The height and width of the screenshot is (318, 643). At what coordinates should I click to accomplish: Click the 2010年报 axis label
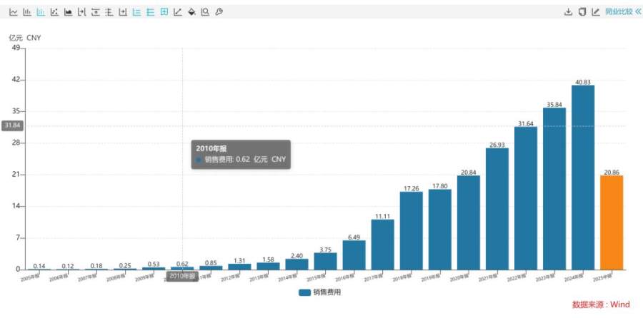tap(181, 276)
